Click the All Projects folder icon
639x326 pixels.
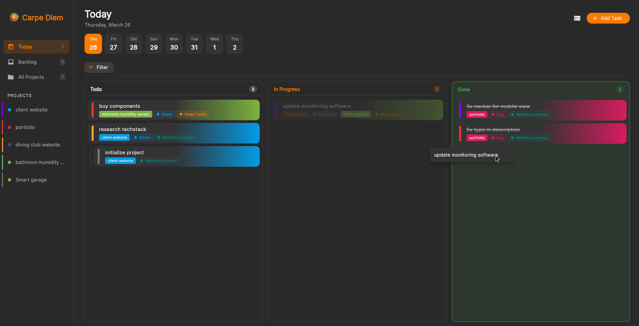(11, 77)
